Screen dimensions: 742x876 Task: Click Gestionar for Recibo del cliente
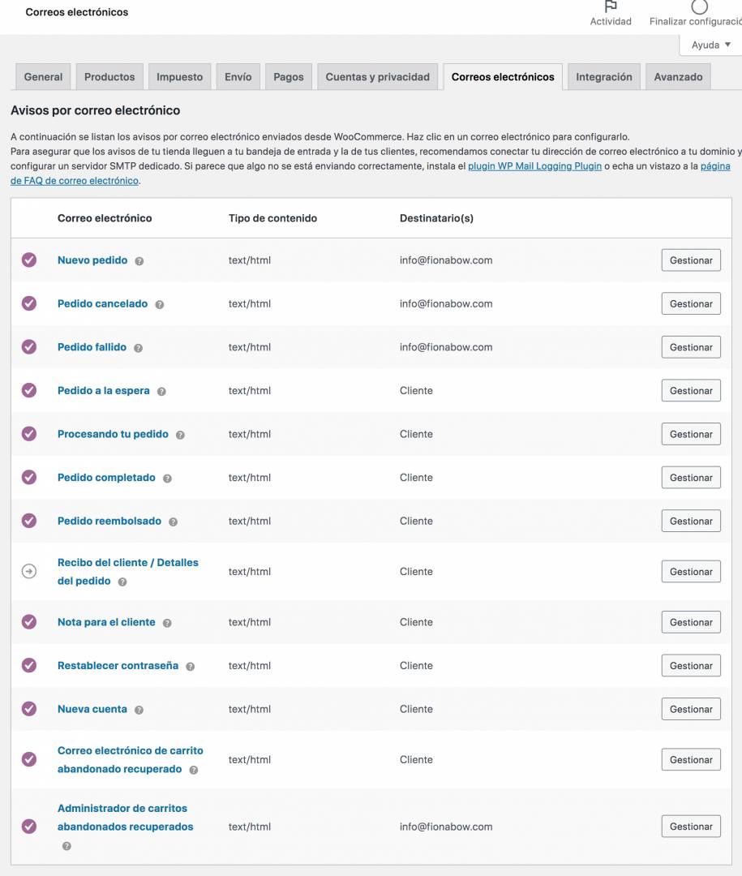click(x=691, y=572)
